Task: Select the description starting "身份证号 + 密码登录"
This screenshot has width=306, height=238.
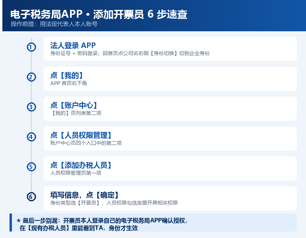Action: [130, 53]
